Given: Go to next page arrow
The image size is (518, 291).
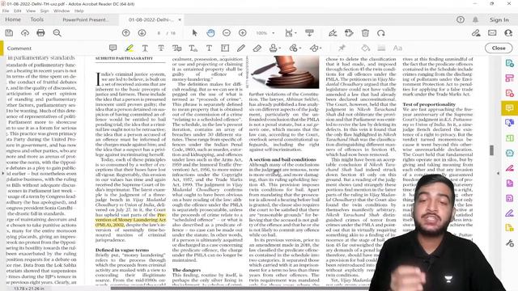Looking at the screenshot, I should point(142,33).
